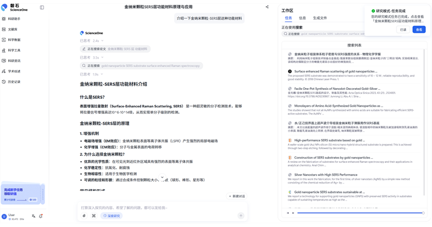
Task: Open result 水/正己烷界面上超声波介导组装金纳米粒子薄膜
Action: pyautogui.click(x=337, y=123)
